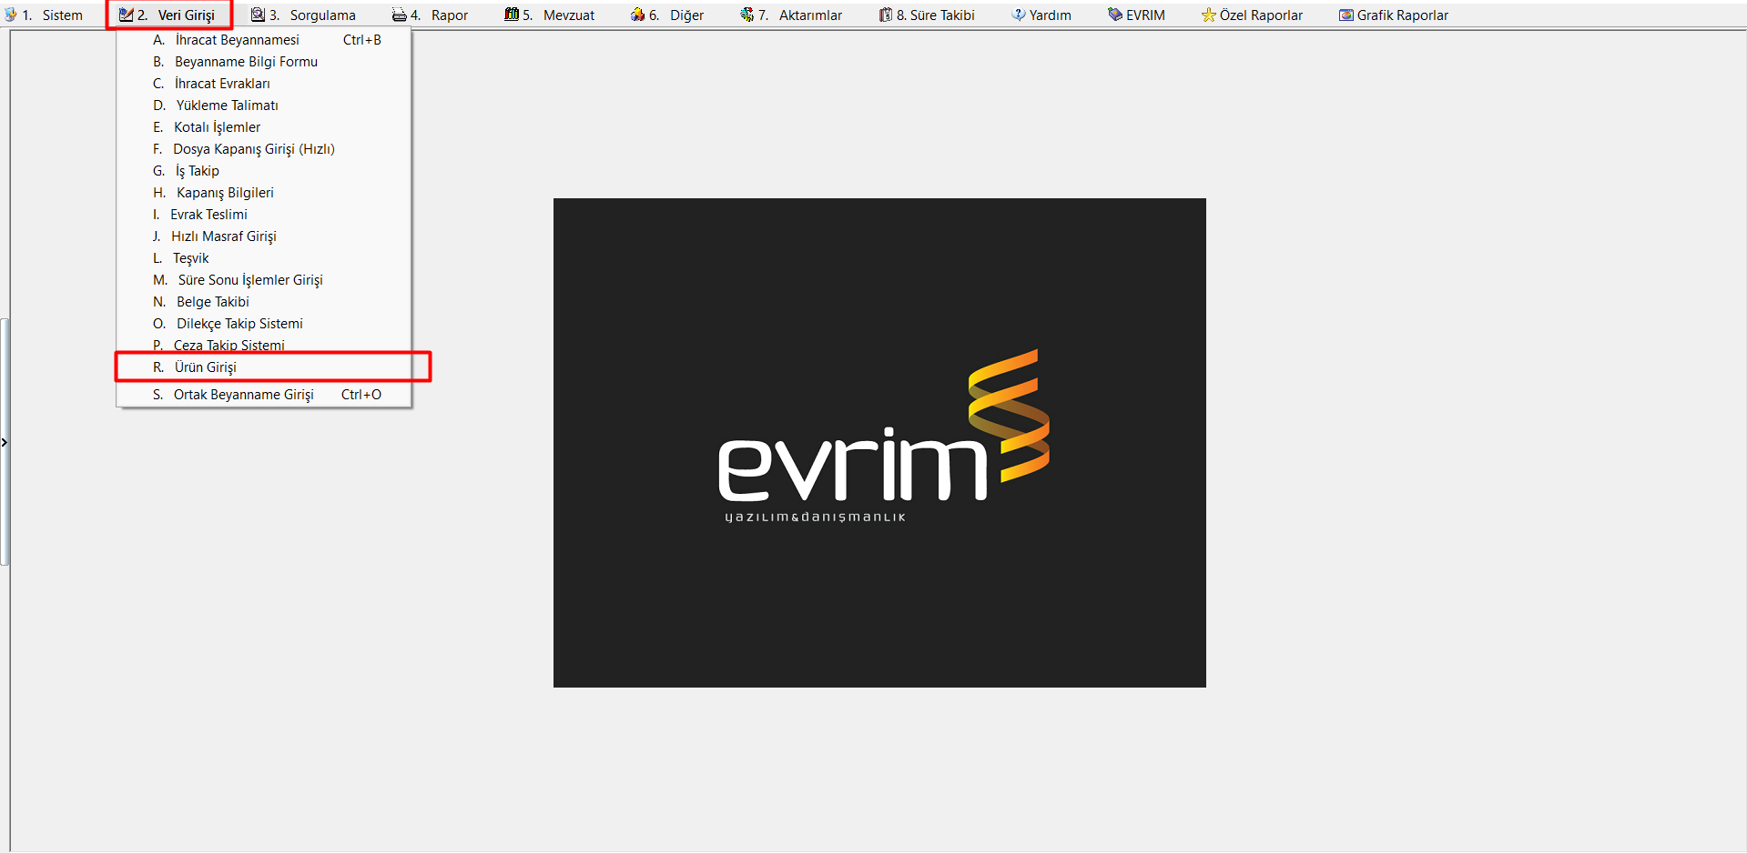This screenshot has height=854, width=1747.
Task: Click the Aktarımlar menu icon
Action: click(x=747, y=15)
